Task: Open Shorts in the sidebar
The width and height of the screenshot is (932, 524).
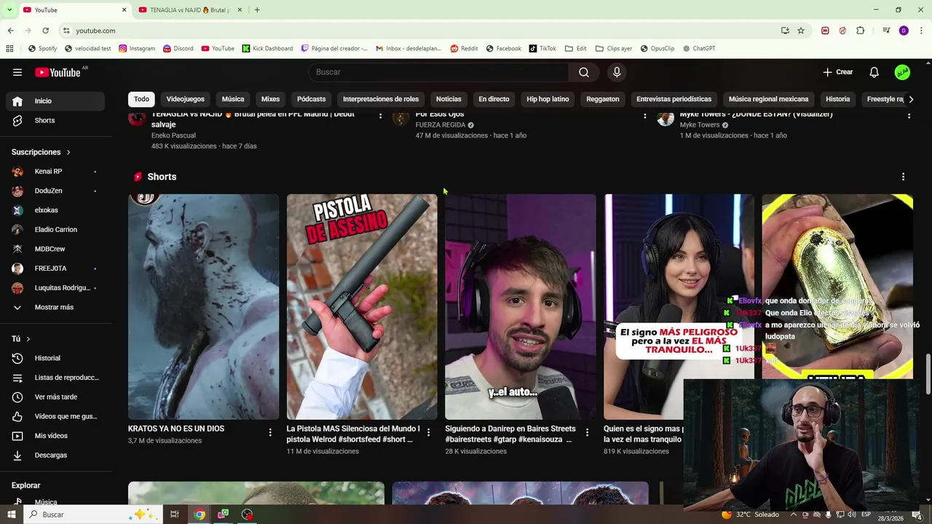Action: click(55, 120)
